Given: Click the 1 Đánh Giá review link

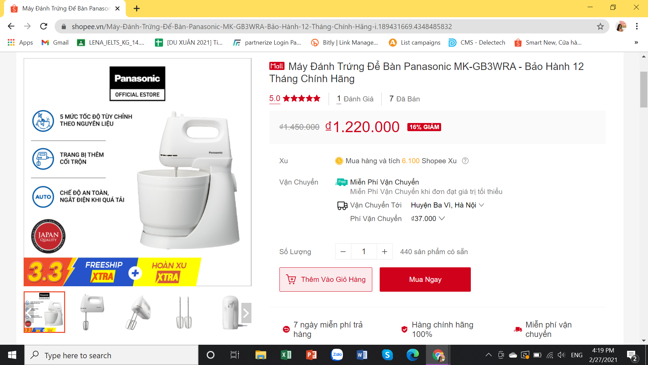Looking at the screenshot, I should pyautogui.click(x=355, y=99).
